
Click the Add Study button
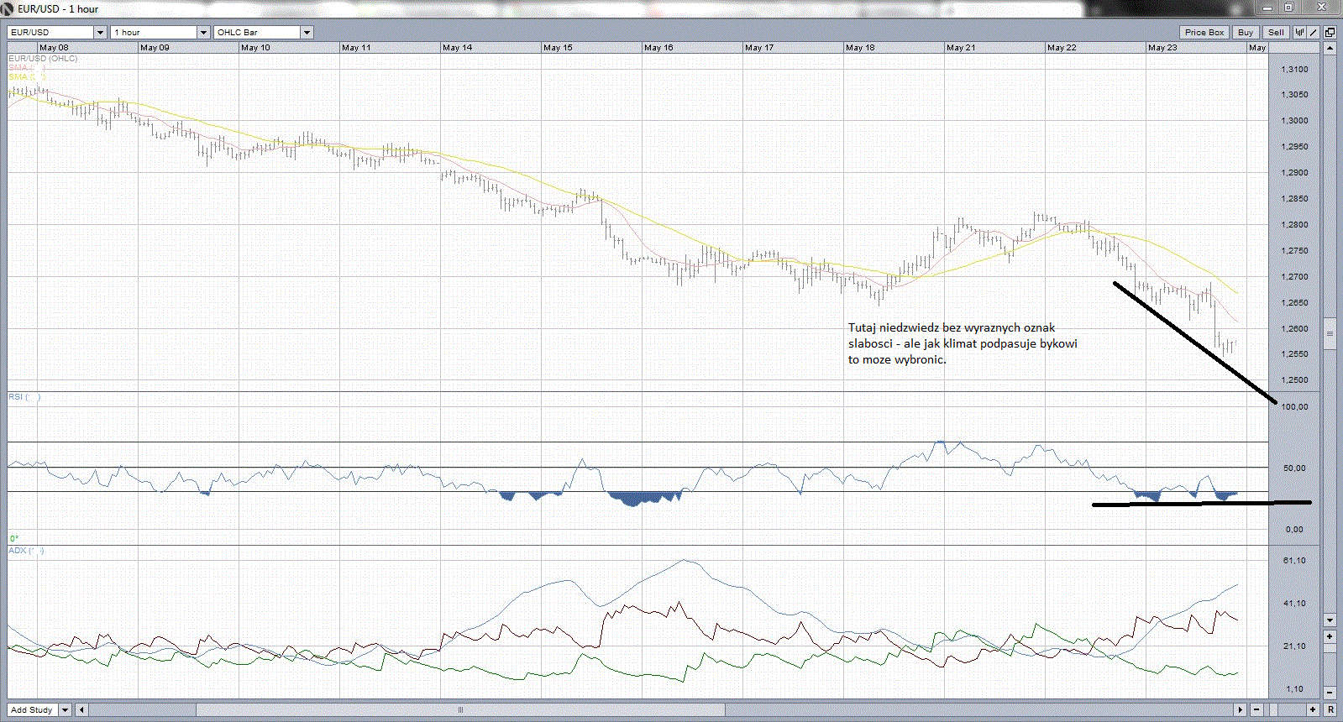tap(31, 709)
